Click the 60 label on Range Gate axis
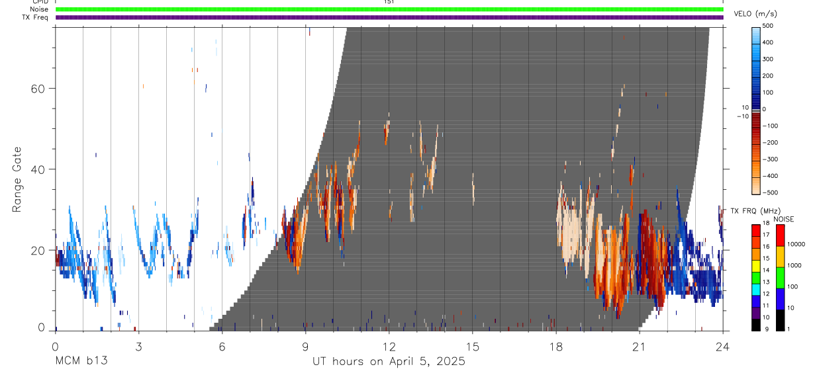 pos(38,88)
